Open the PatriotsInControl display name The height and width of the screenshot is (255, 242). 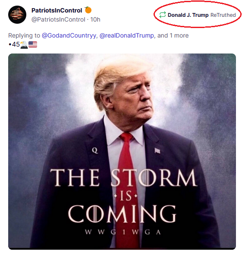click(57, 10)
